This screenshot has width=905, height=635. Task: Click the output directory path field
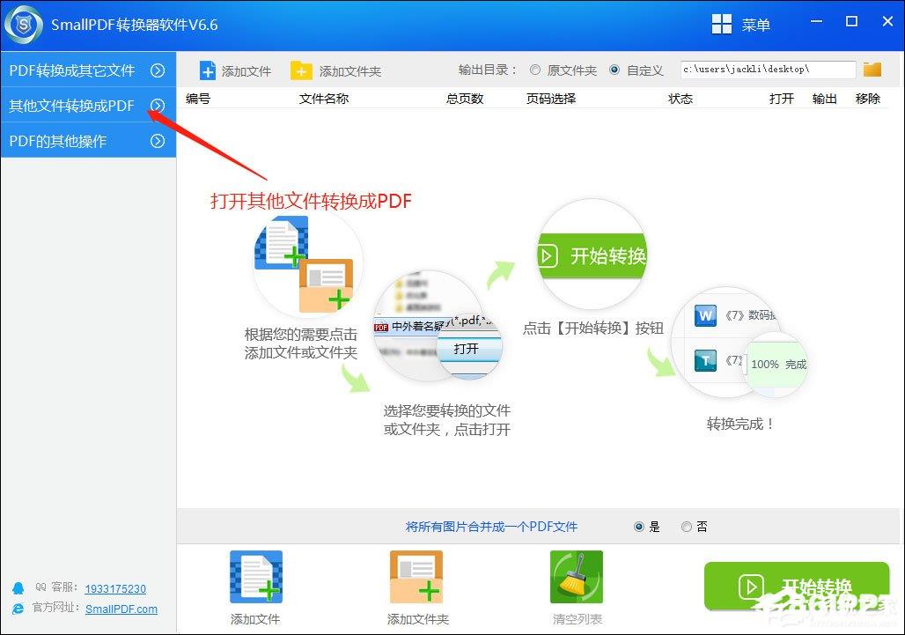[x=768, y=70]
